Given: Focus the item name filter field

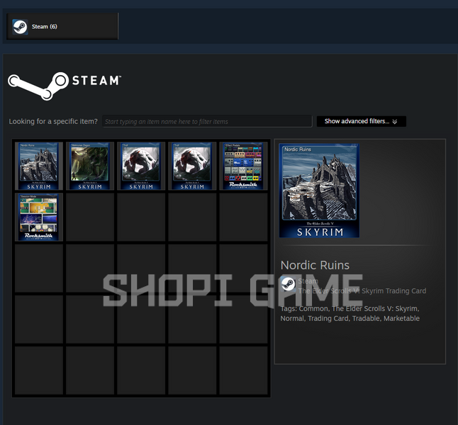Looking at the screenshot, I should click(207, 121).
